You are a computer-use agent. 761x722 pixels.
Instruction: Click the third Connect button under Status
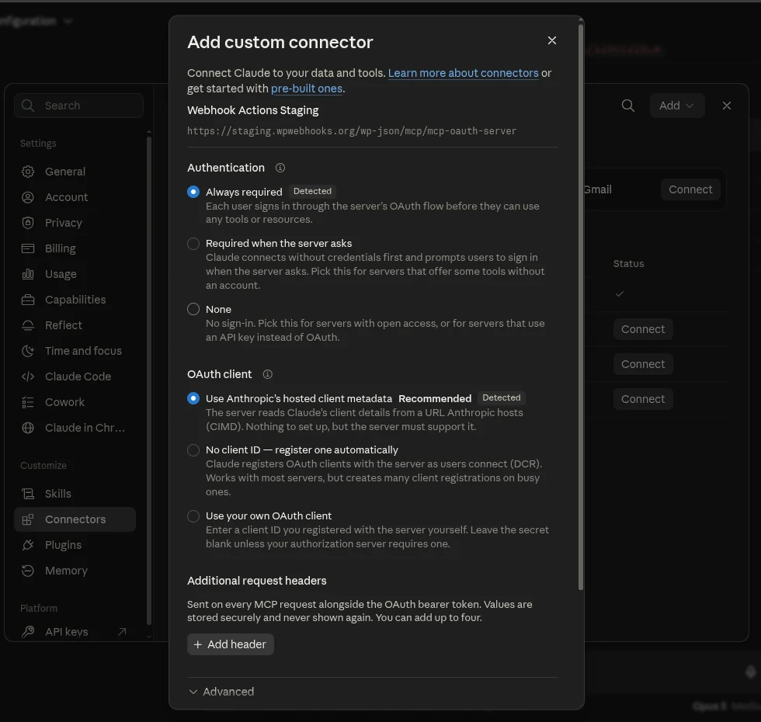click(x=643, y=399)
